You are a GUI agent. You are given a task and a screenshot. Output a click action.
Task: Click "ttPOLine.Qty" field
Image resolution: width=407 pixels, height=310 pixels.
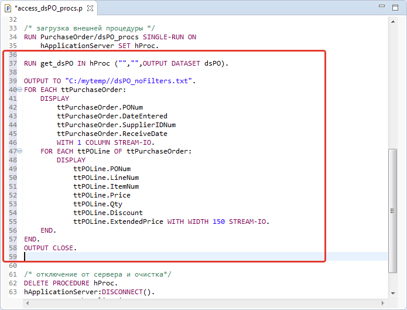[98, 204]
